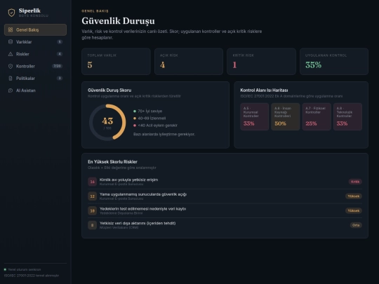Image resolution: width=379 pixels, height=284 pixels.
Task: Select the Kritik Risk card
Action: pyautogui.click(x=261, y=61)
